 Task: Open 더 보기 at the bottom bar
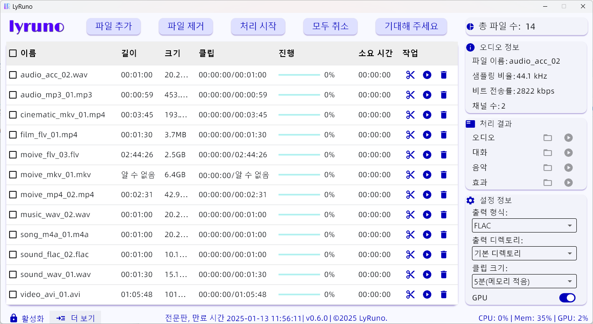pos(75,318)
